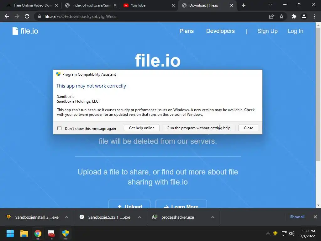This screenshot has height=241, width=321.
Task: Open the Developers menu item
Action: coord(220,31)
